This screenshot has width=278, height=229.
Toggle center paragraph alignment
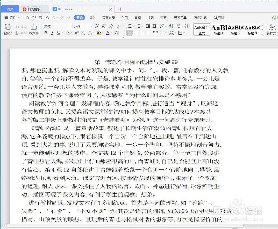(136, 33)
